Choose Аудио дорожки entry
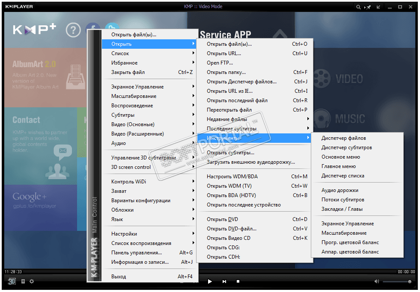This screenshot has height=292, width=420. pyautogui.click(x=357, y=190)
